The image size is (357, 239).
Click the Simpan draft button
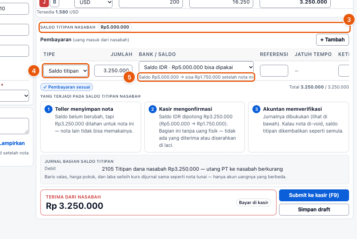(314, 210)
